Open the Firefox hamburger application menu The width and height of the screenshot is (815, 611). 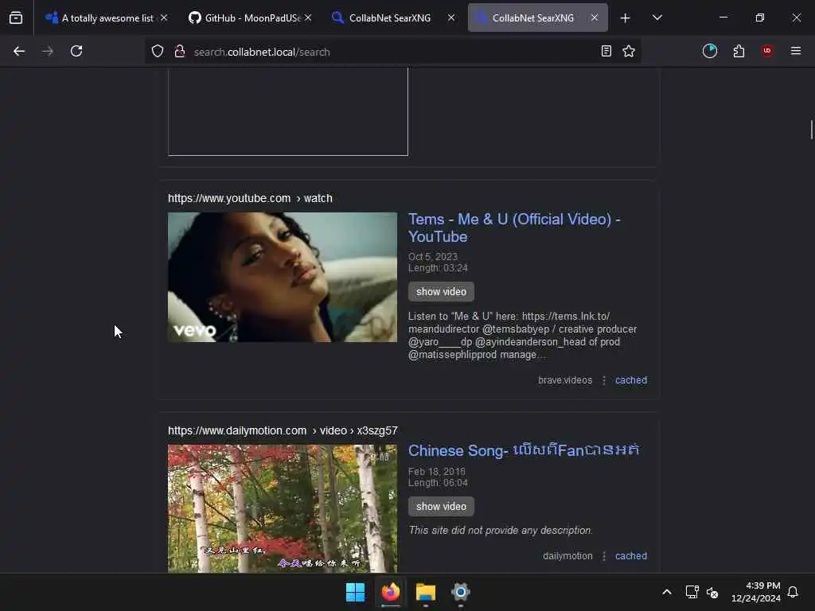796,52
